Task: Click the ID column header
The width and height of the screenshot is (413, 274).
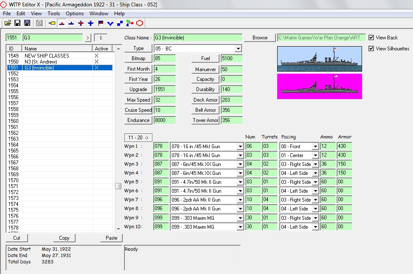Action: coord(14,49)
